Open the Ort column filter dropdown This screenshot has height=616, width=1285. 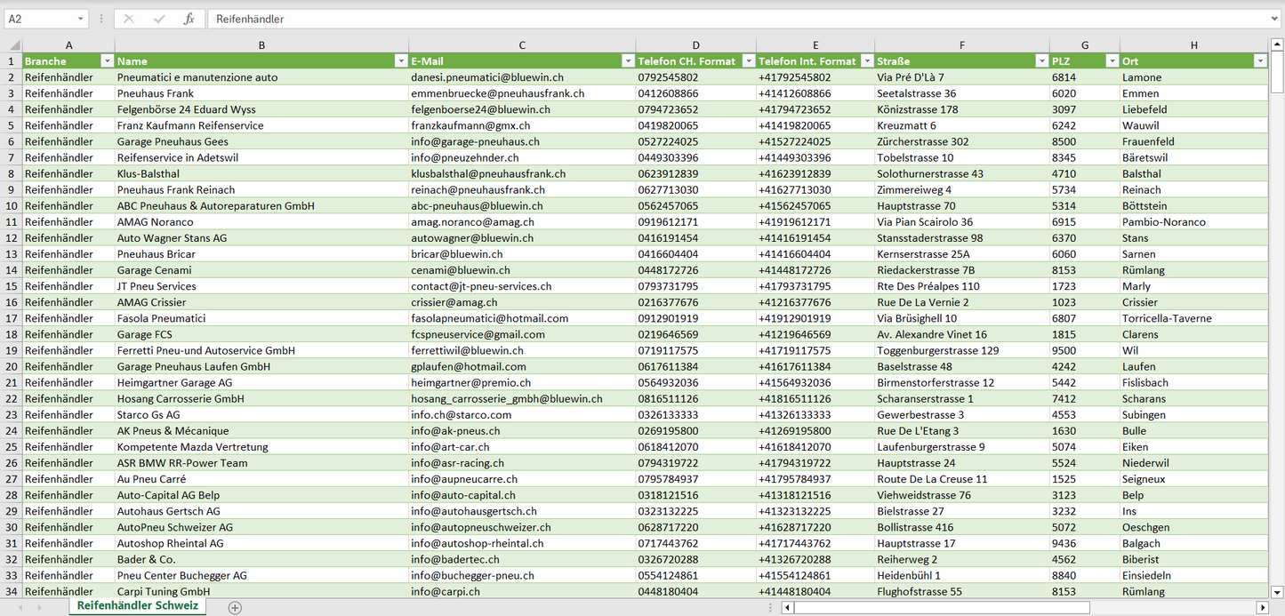click(x=1259, y=61)
